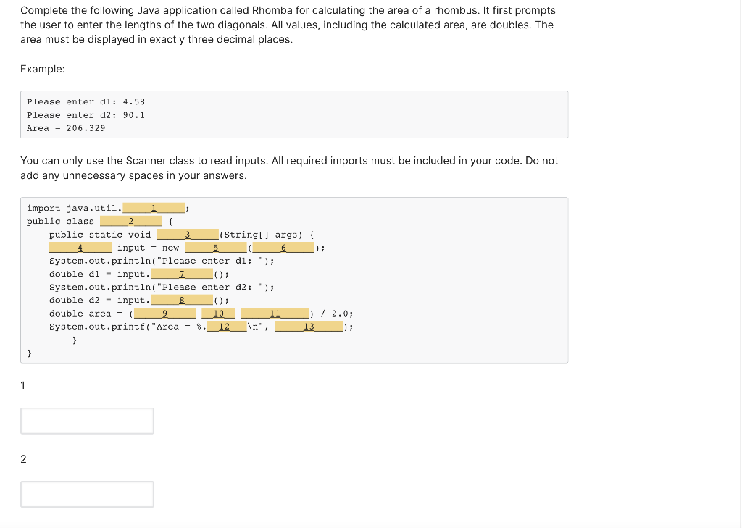Click blank 7 on the double d1 line
The height and width of the screenshot is (528, 742).
[183, 274]
